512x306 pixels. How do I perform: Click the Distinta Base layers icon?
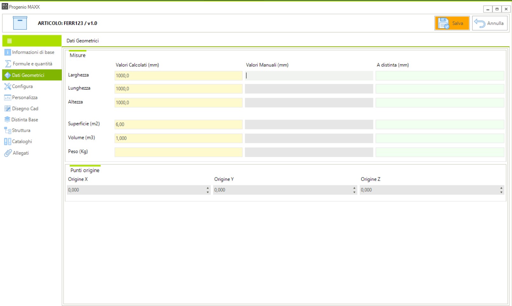(x=7, y=119)
